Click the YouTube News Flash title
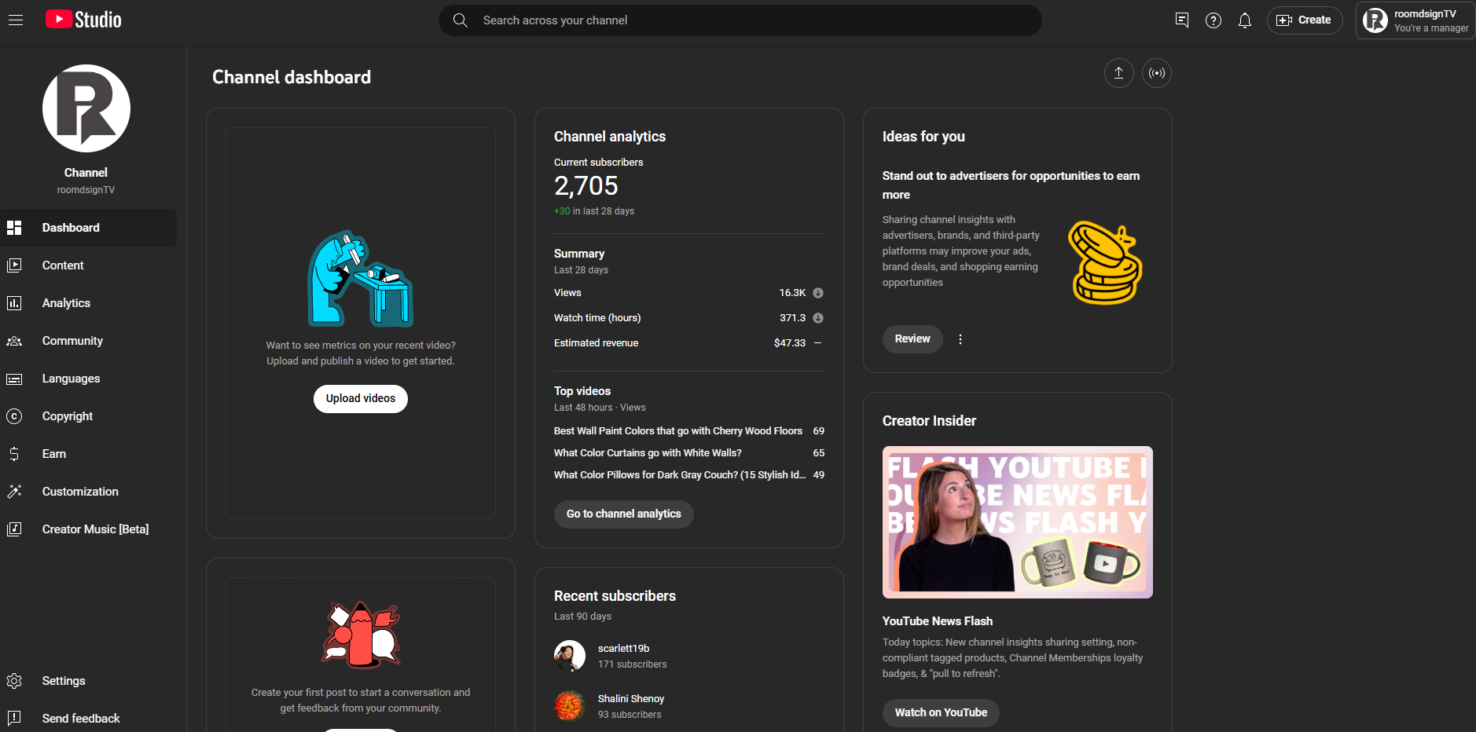Viewport: 1476px width, 732px height. click(938, 621)
